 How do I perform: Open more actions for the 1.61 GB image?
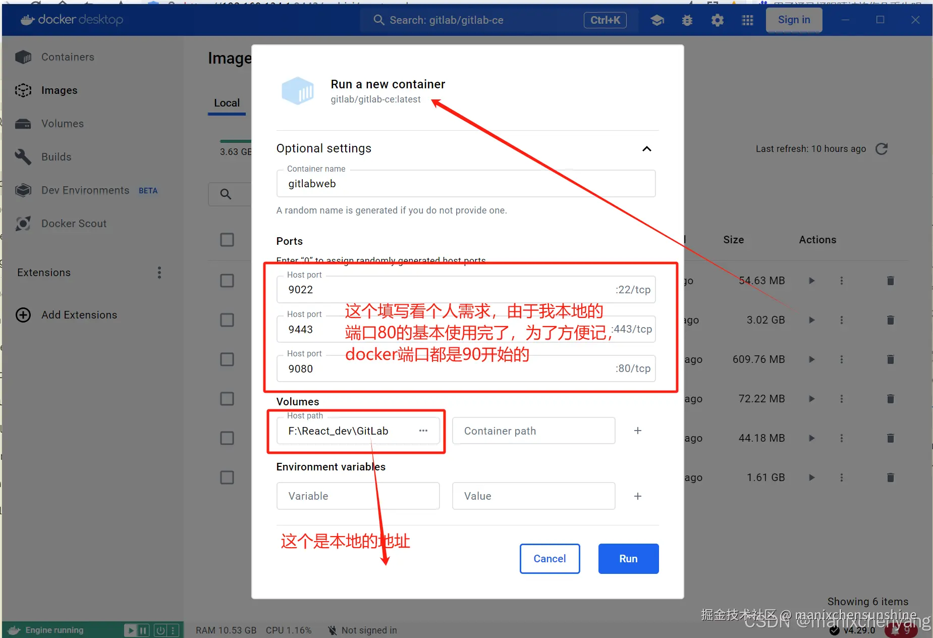[842, 477]
